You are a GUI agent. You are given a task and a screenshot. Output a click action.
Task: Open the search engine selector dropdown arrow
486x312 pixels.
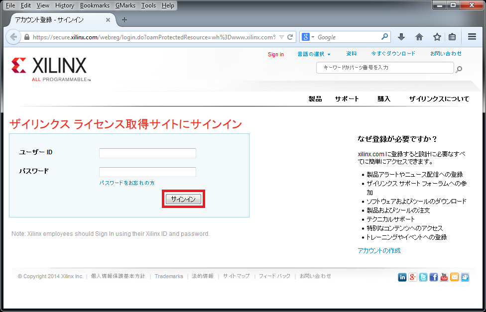point(313,37)
